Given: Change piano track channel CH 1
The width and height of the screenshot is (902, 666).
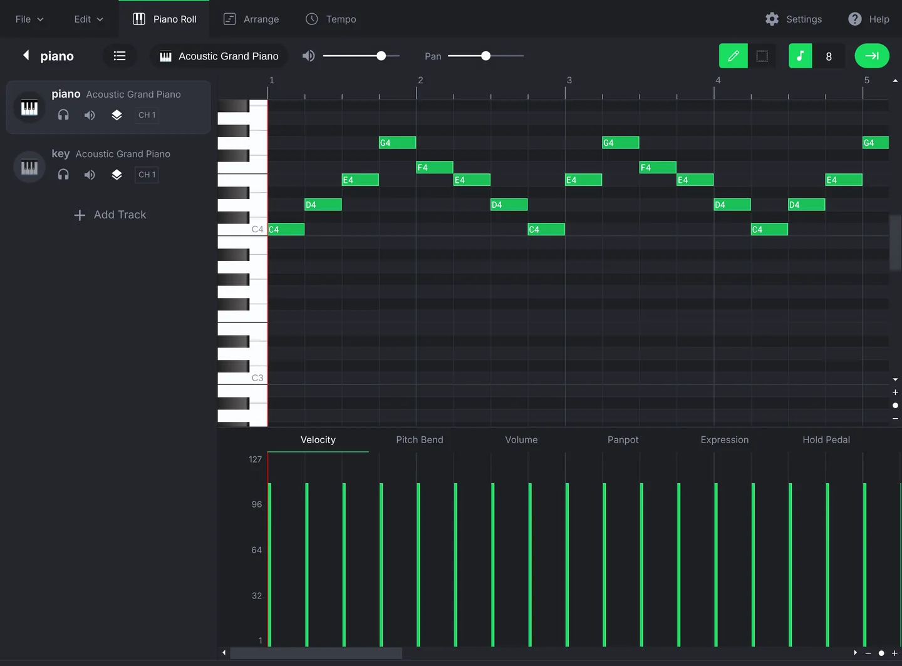Looking at the screenshot, I should coord(147,115).
